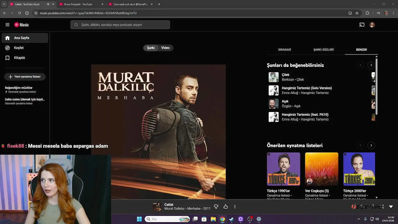Open the browser tab search dropdown

pyautogui.click(x=4, y=4)
